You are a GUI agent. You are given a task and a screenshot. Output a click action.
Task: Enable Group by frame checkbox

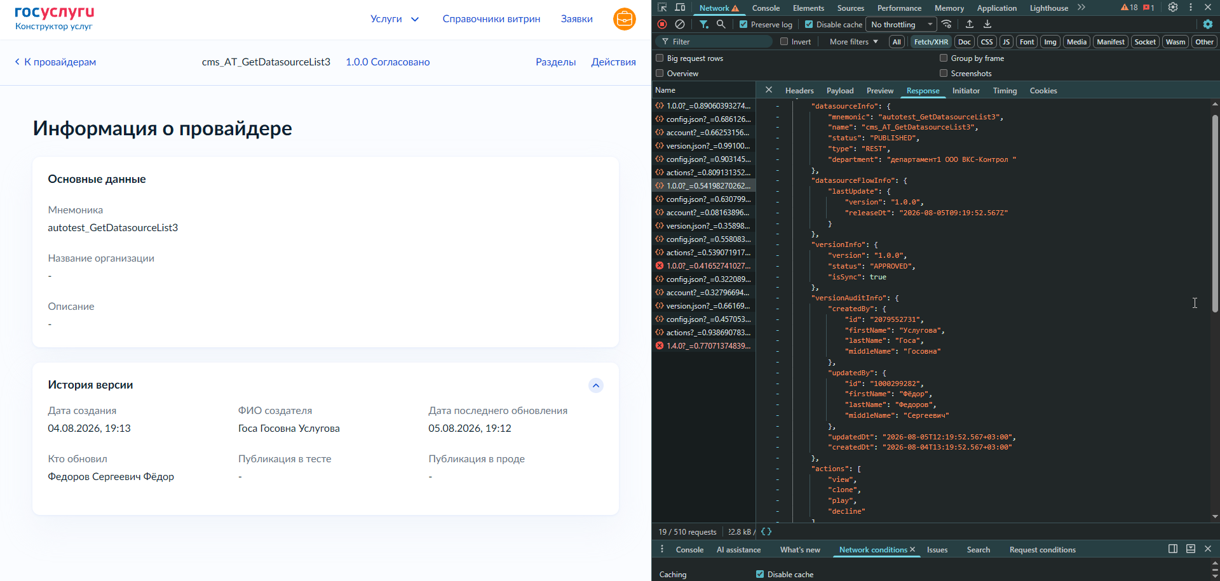tap(944, 58)
